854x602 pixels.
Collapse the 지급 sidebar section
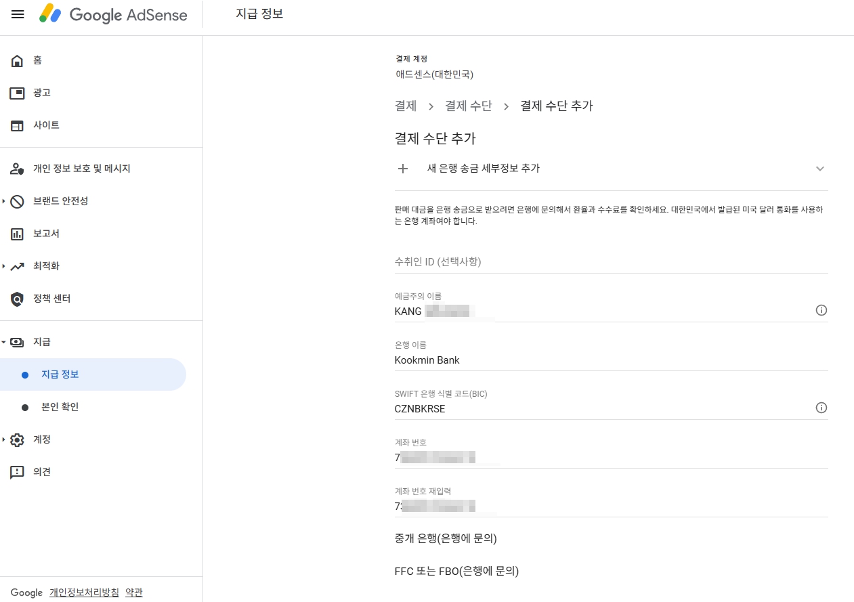pos(3,342)
